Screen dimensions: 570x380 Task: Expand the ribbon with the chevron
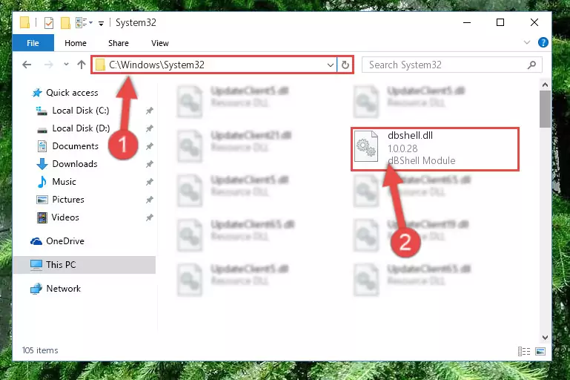(527, 42)
